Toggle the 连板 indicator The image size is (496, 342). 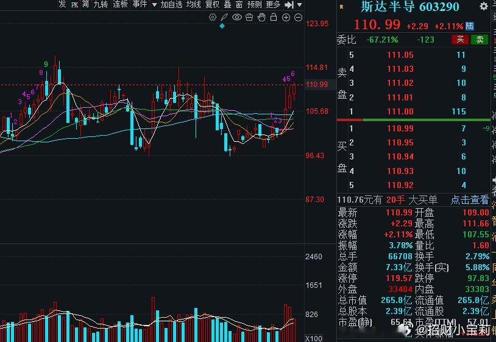(x=121, y=4)
